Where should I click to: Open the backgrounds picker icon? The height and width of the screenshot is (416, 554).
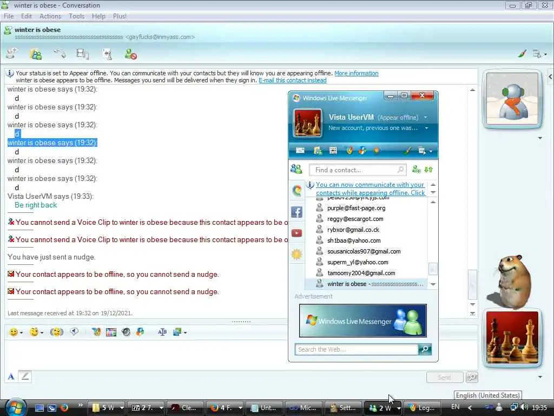tap(177, 332)
